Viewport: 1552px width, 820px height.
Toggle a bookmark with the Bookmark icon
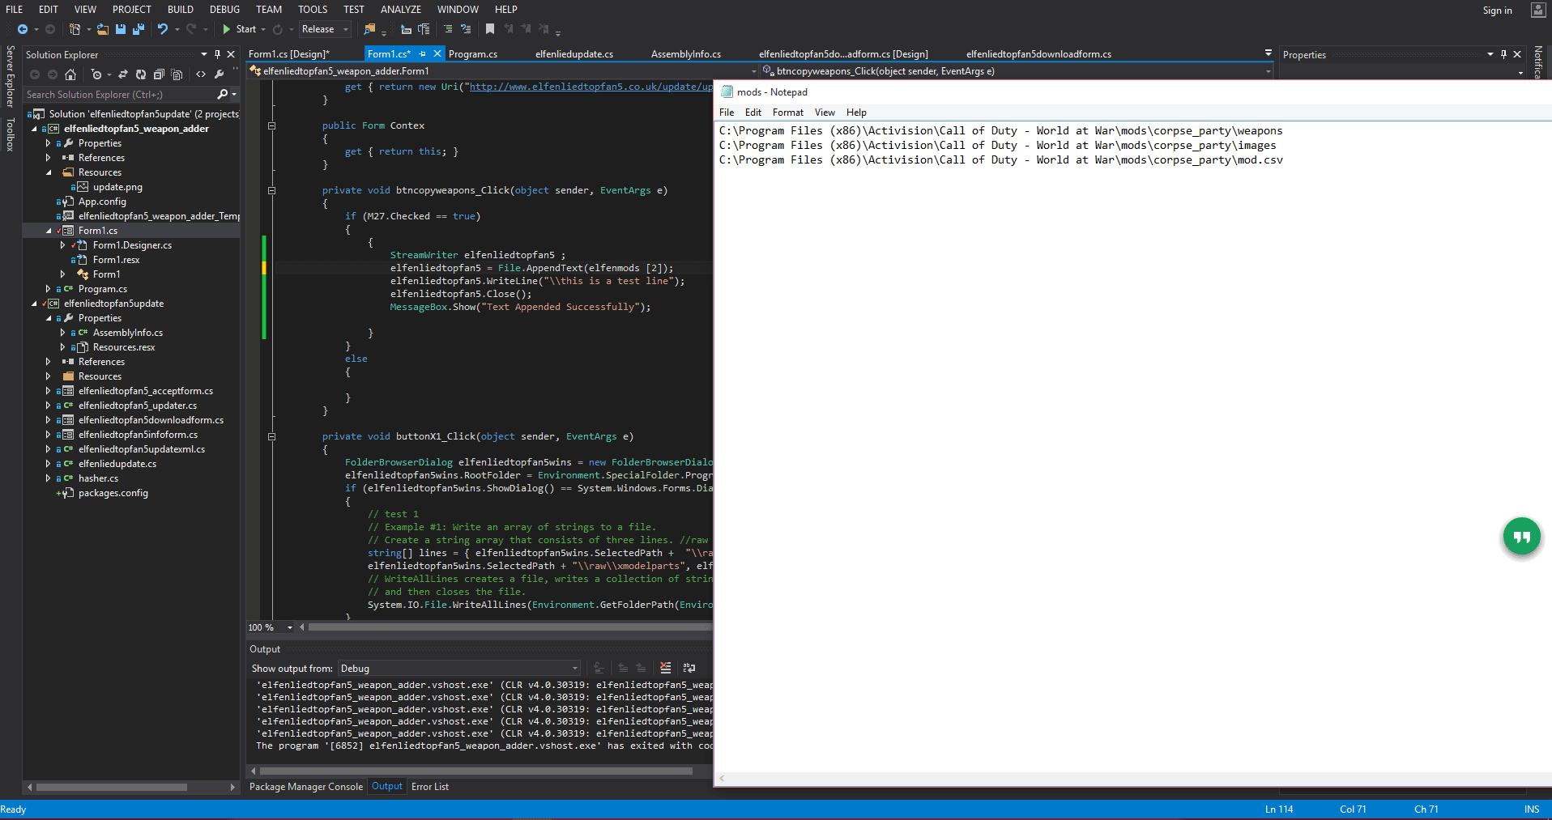coord(490,29)
